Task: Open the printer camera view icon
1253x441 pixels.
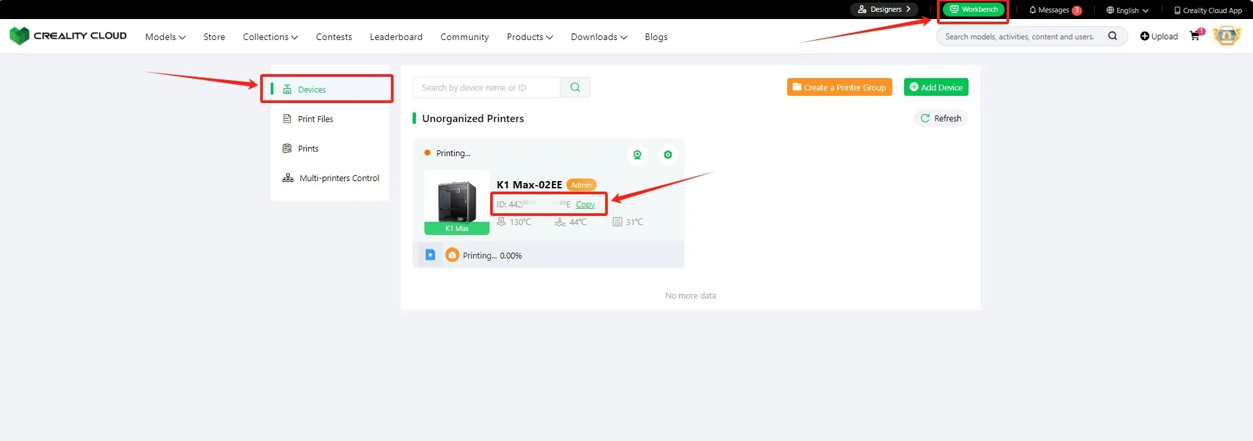Action: click(637, 155)
